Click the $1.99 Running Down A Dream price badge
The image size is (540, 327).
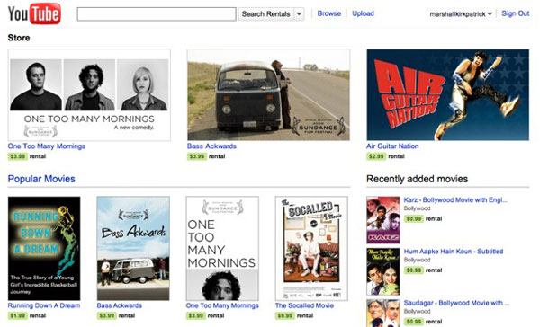(17, 315)
